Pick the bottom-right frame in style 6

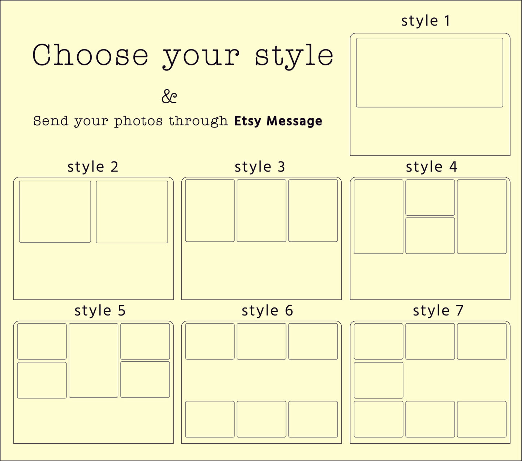[x=313, y=419]
